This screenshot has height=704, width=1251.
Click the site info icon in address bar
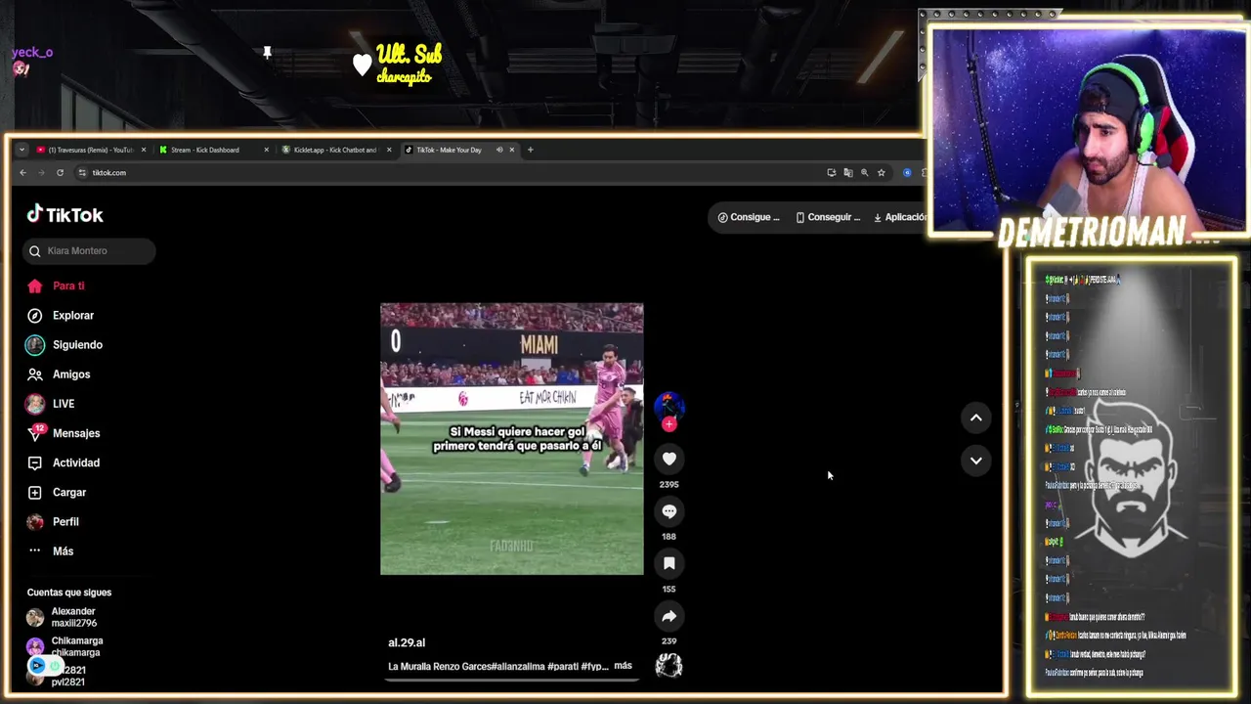(x=81, y=173)
